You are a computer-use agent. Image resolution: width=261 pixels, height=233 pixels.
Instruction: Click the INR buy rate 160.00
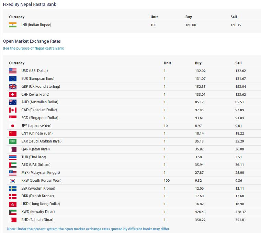click(191, 25)
